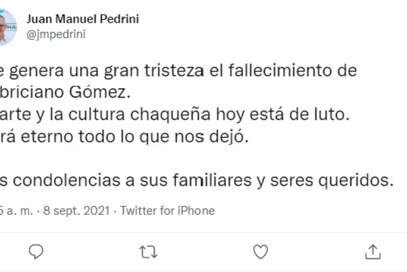Click the 8 sept. 2021 date stamp
Image resolution: width=407 pixels, height=272 pixels.
(77, 211)
